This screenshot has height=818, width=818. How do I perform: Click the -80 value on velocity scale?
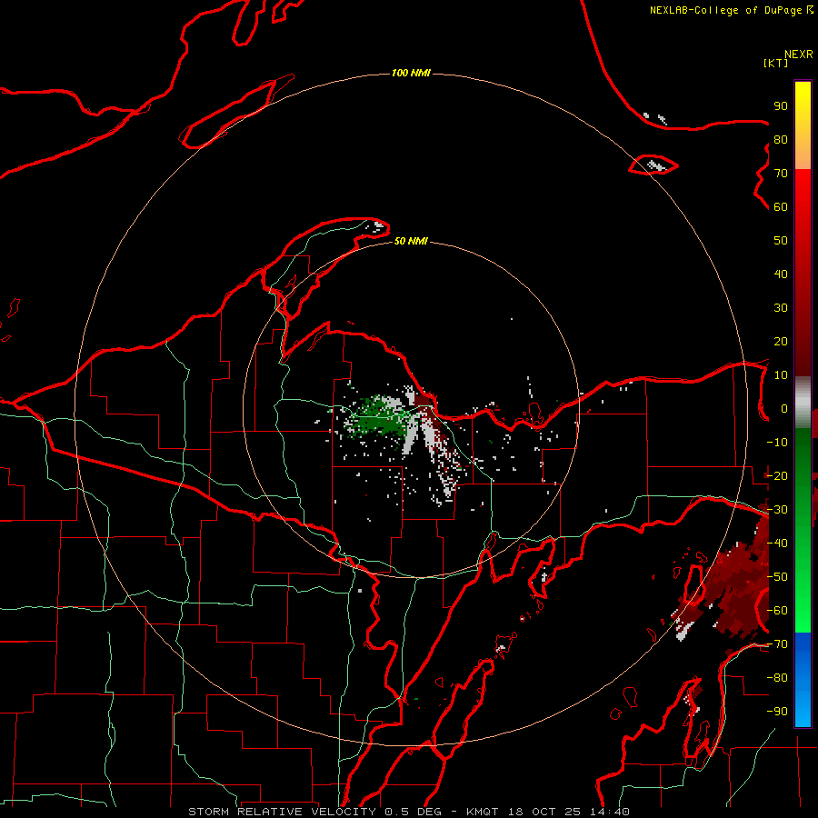click(777, 678)
